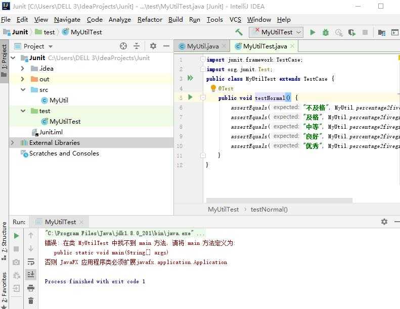Select Scratches and Consoles
Image resolution: width=400 pixels, height=309 pixels.
tap(60, 153)
